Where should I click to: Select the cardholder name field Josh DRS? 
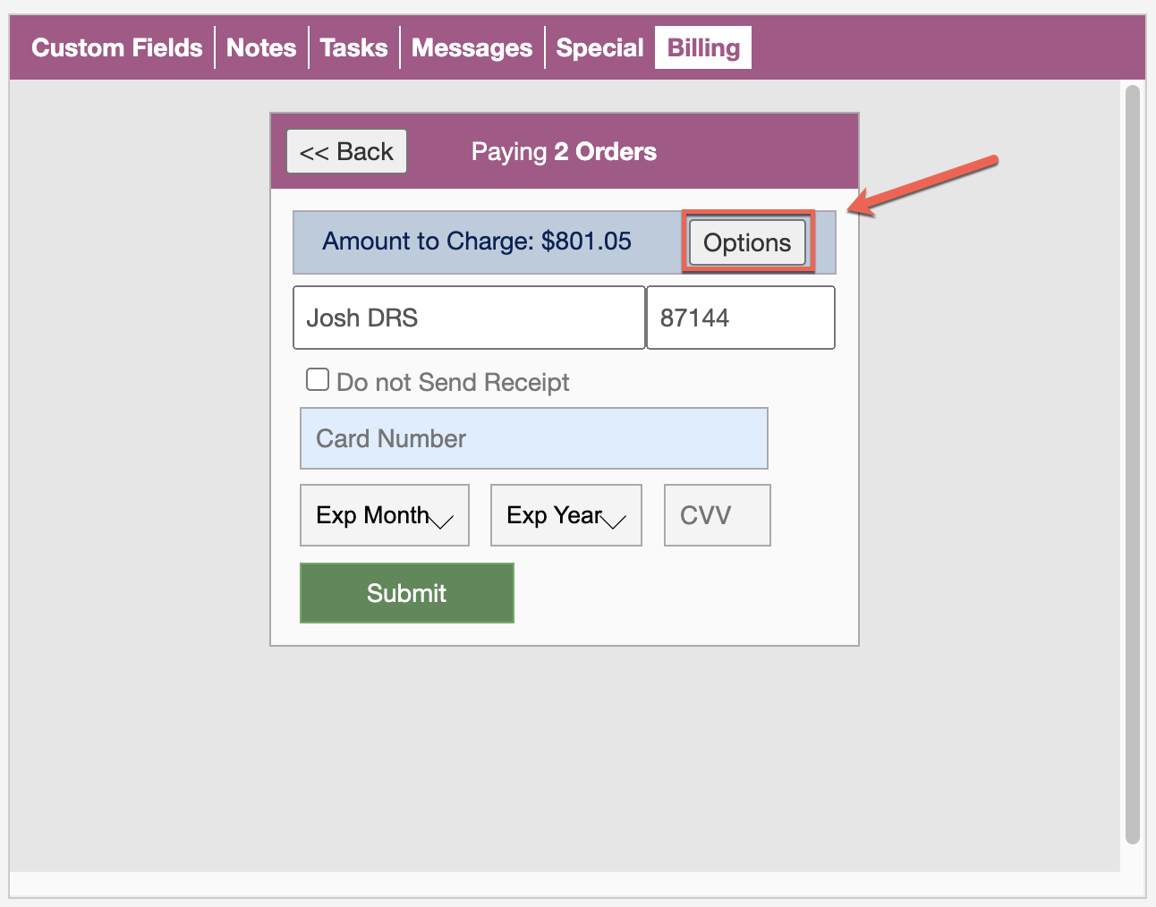(x=469, y=318)
